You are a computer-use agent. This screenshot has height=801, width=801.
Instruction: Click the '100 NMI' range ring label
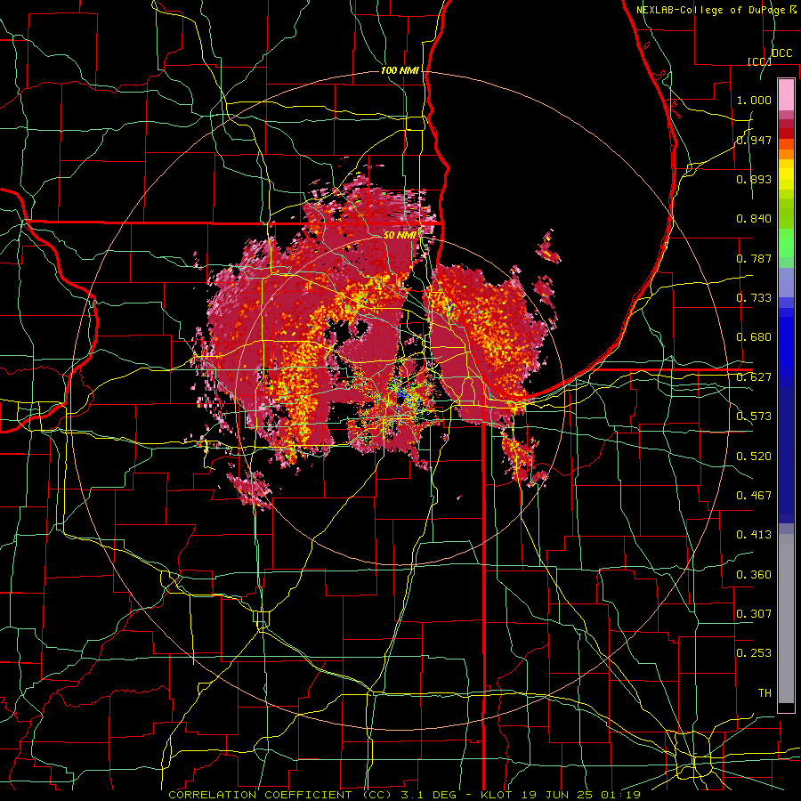pyautogui.click(x=400, y=70)
